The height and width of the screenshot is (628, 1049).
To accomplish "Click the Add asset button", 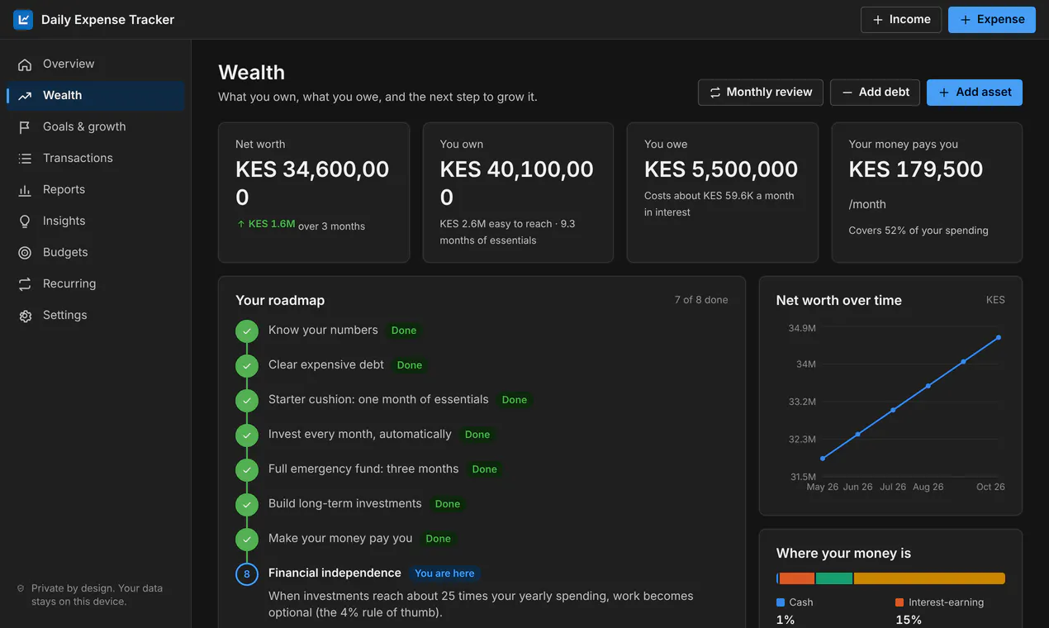I will point(975,93).
